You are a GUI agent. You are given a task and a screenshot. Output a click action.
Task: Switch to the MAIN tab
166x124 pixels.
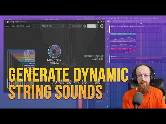[8, 26]
